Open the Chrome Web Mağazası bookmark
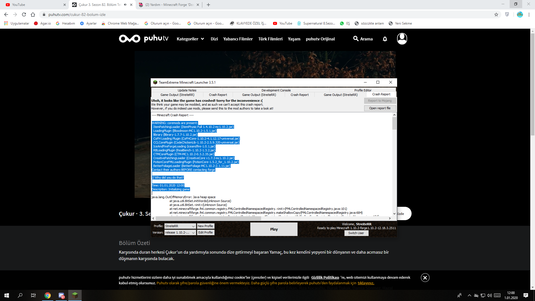Image resolution: width=535 pixels, height=301 pixels. (x=120, y=23)
